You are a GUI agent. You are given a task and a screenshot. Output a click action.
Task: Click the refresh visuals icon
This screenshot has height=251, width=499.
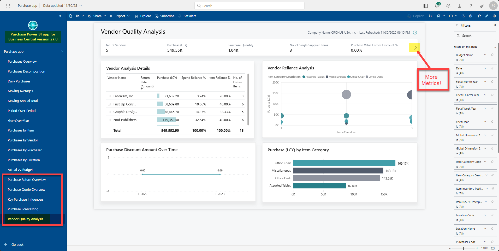(x=463, y=16)
